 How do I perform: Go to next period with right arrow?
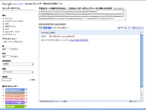[x=50, y=28]
